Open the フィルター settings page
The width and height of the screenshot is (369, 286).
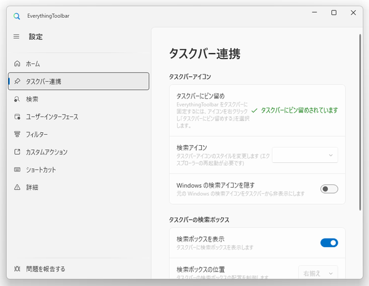tap(79, 134)
